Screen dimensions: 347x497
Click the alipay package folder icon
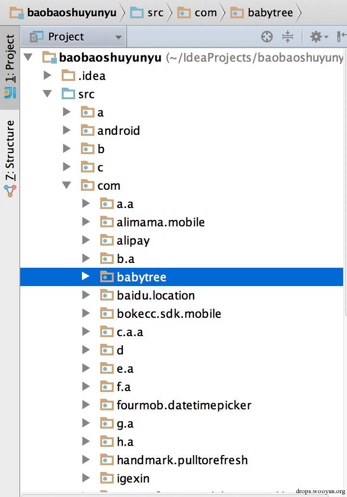coord(107,240)
